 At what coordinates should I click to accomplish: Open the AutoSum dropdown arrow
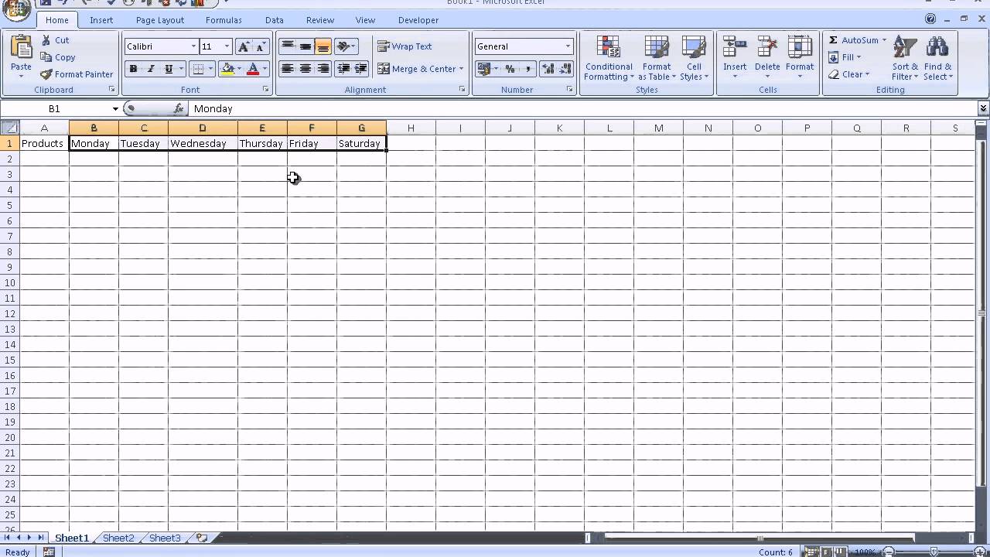click(x=884, y=40)
